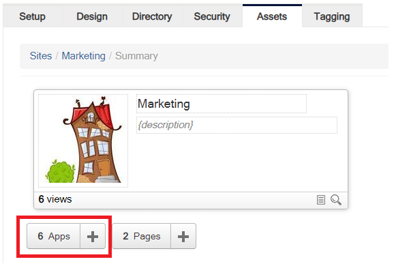Click the plus icon beside 6 Apps
Image resolution: width=394 pixels, height=266 pixels.
coord(93,237)
